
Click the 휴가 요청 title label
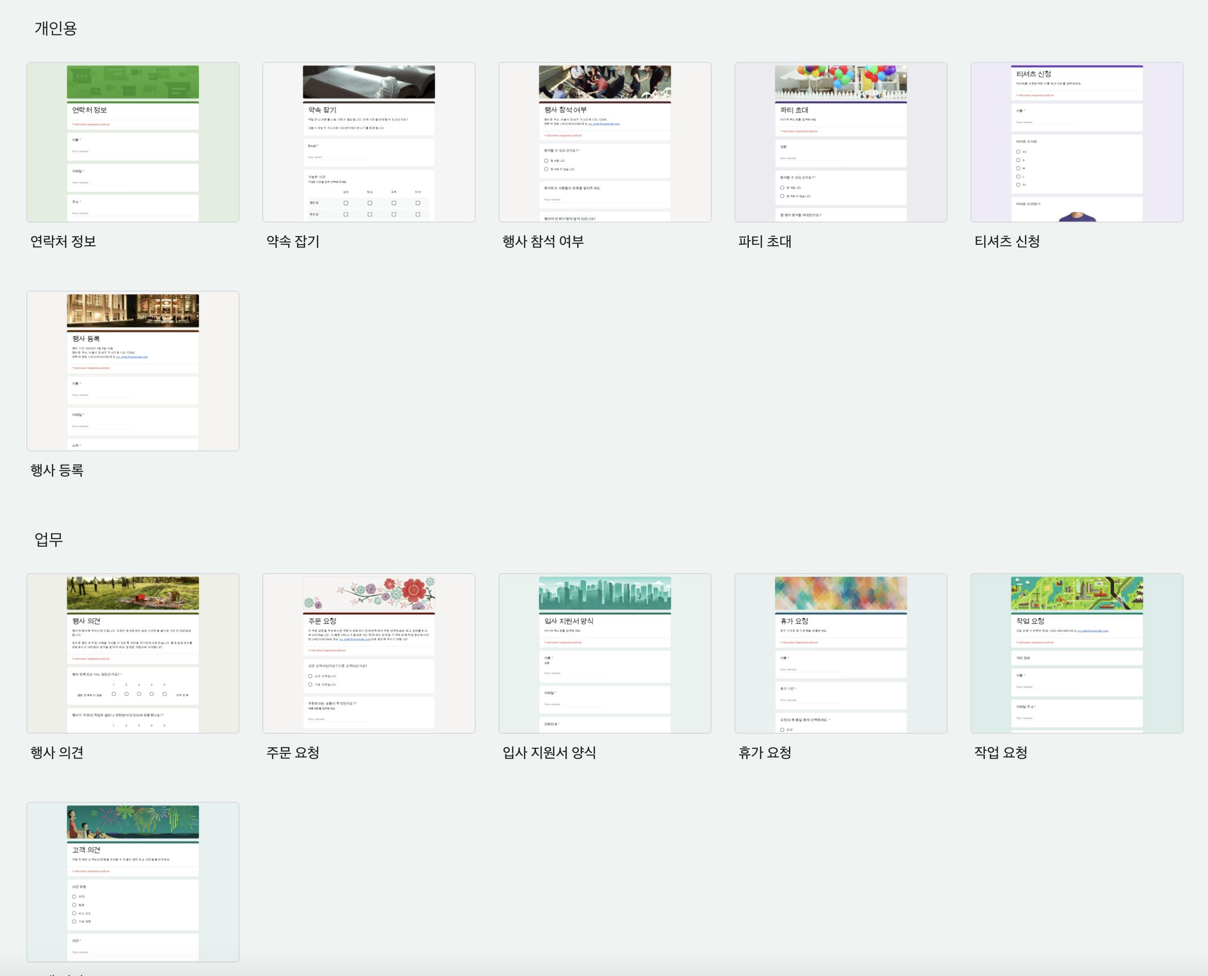(x=764, y=753)
